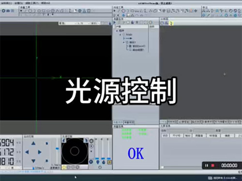The image size is (242, 181).
Task: Collapse the Main tree node
Action: [x=121, y=34]
